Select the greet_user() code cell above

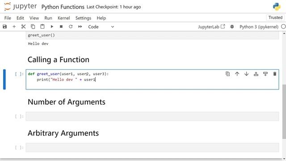[152, 35]
